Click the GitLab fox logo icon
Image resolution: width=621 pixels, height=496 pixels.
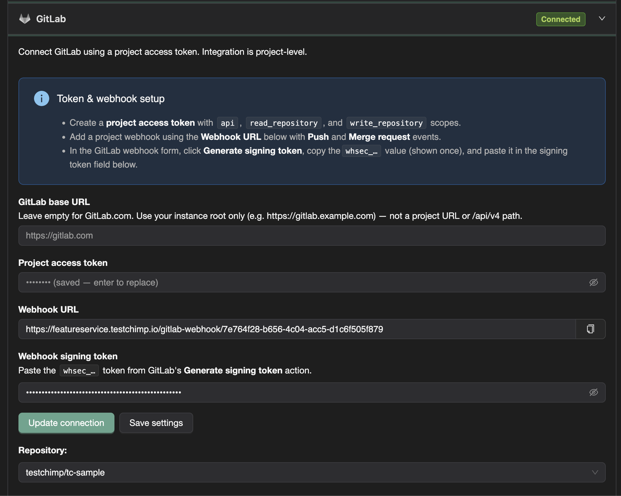(x=25, y=19)
